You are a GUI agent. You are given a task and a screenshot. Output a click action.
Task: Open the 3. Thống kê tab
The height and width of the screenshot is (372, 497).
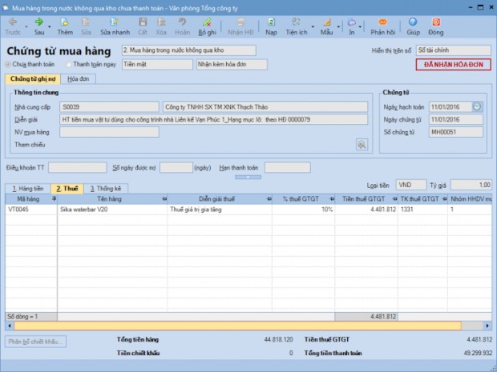(106, 189)
